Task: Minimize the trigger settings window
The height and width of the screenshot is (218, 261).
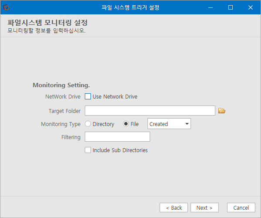Action: pyautogui.click(x=211, y=7)
